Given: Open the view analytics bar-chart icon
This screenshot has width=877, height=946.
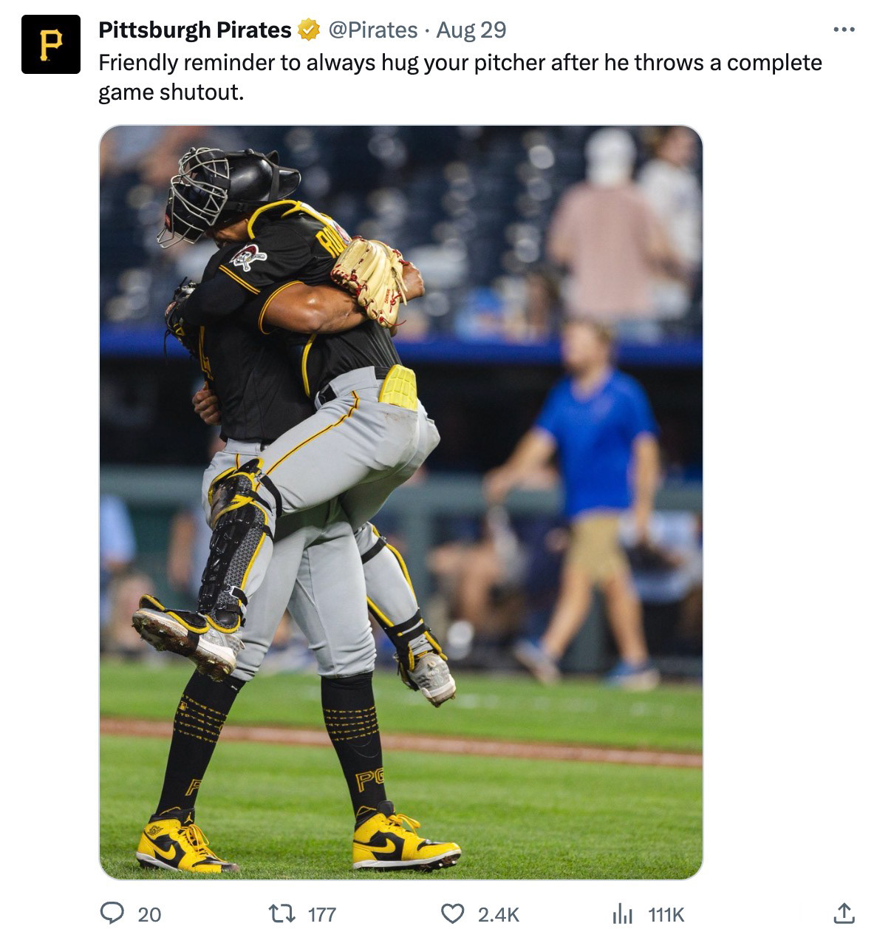Looking at the screenshot, I should pyautogui.click(x=623, y=914).
